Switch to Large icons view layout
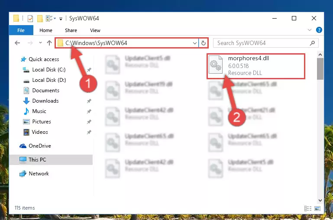The image size is (333, 220). [x=317, y=208]
